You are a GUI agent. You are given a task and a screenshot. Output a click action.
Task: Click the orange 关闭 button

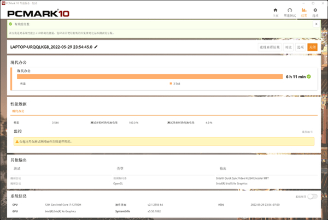(312, 47)
